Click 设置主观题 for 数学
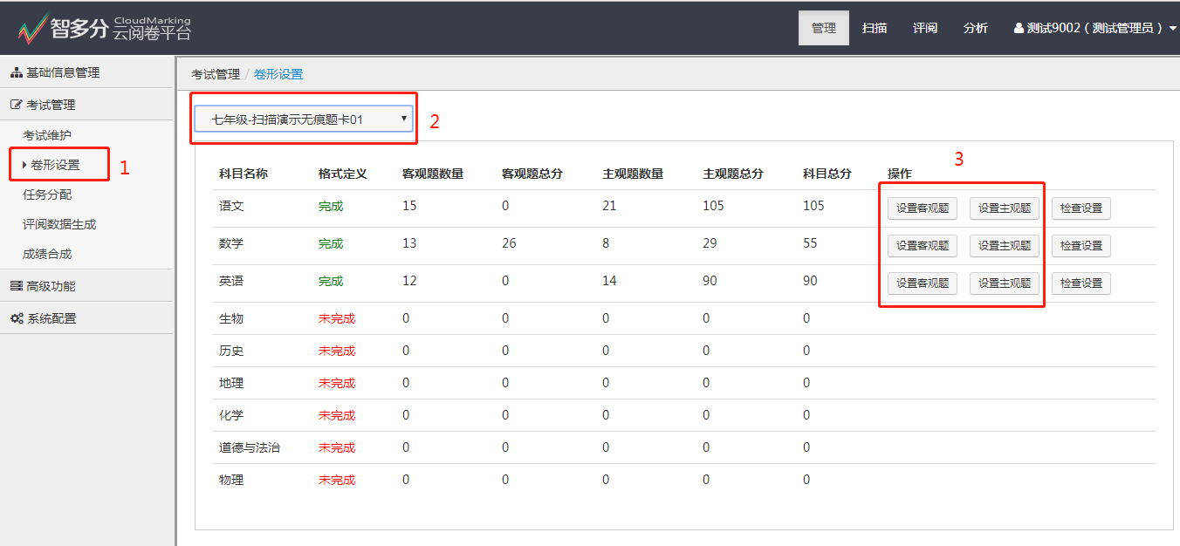Viewport: 1180px width, 546px height. tap(1004, 245)
